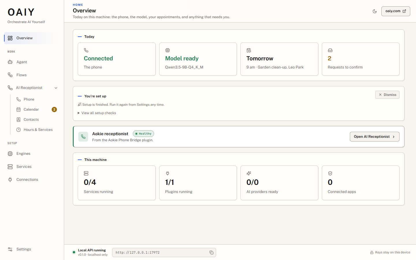Click the green phone icon for Aokie receptionist
Screen dimensions: 416x260
83,137
